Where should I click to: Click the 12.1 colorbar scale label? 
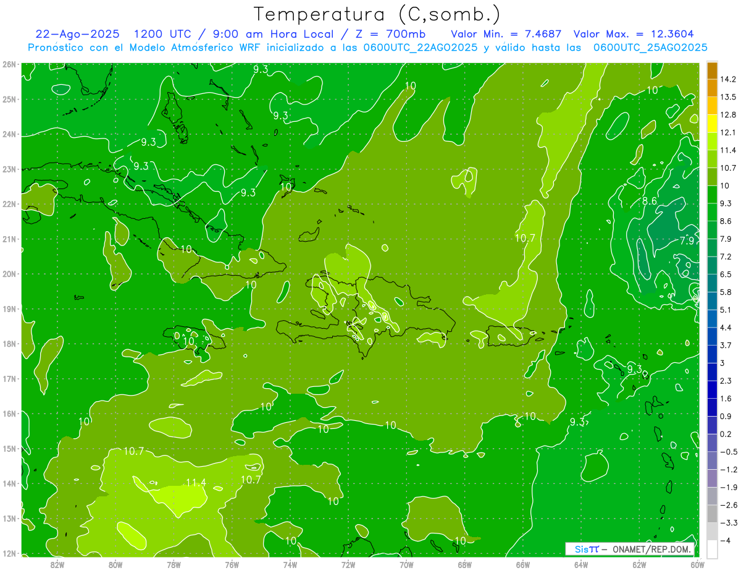click(728, 132)
